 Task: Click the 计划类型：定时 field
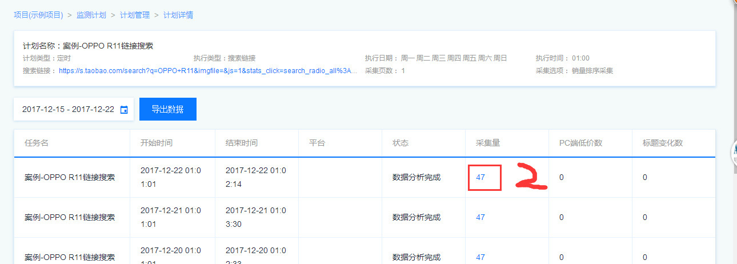pos(47,58)
